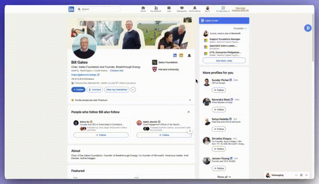Click Bill Gates profile photo
The height and width of the screenshot is (184, 319).
pyautogui.click(x=84, y=46)
